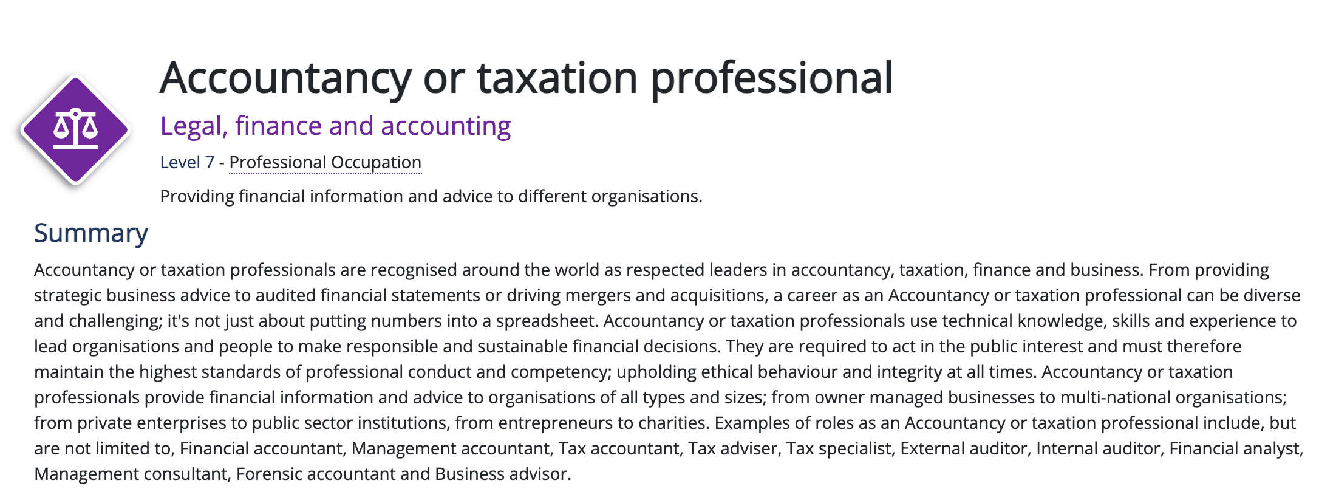Click the Providing financial information description line
Viewport: 1319px width, 503px height.
pos(431,197)
